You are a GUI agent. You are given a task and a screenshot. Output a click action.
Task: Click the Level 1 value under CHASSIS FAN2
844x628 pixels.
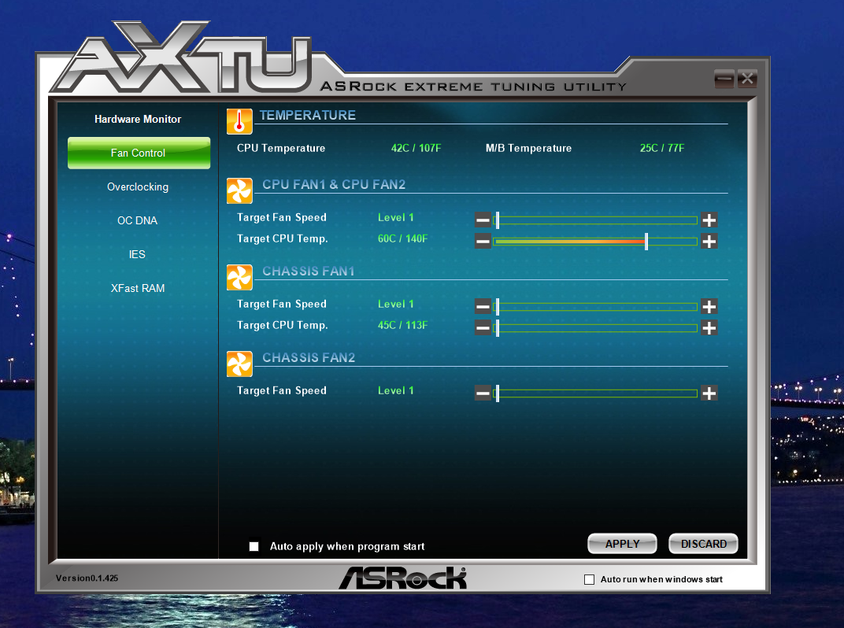click(395, 390)
